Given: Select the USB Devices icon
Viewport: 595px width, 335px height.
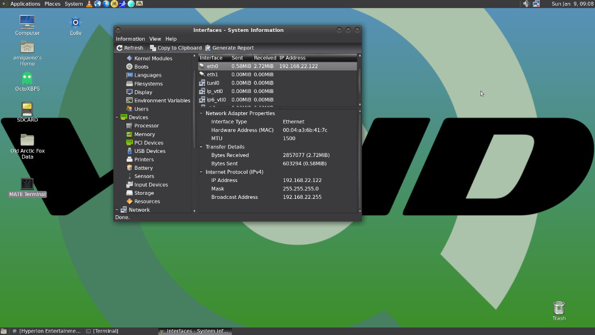Looking at the screenshot, I should tap(130, 151).
